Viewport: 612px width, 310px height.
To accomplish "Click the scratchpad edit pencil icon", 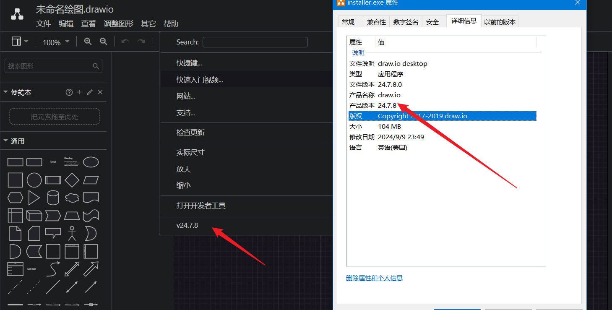I will point(89,92).
